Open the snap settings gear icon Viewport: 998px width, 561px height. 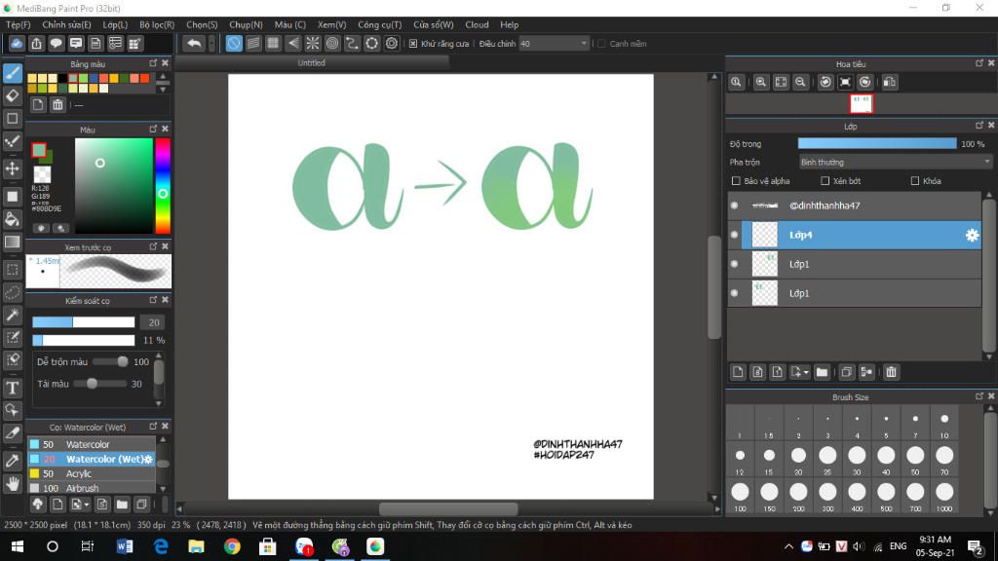(x=392, y=43)
